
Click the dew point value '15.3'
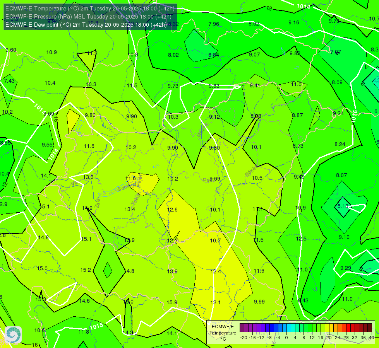click(41, 299)
